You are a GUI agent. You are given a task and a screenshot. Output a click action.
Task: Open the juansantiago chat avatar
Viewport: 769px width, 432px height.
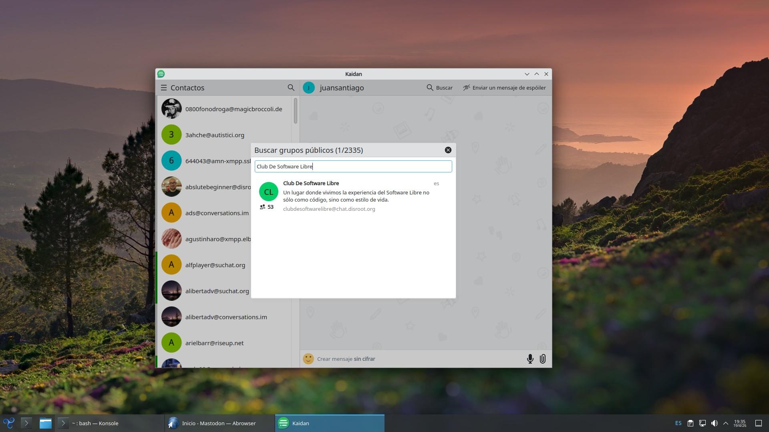[x=308, y=88]
